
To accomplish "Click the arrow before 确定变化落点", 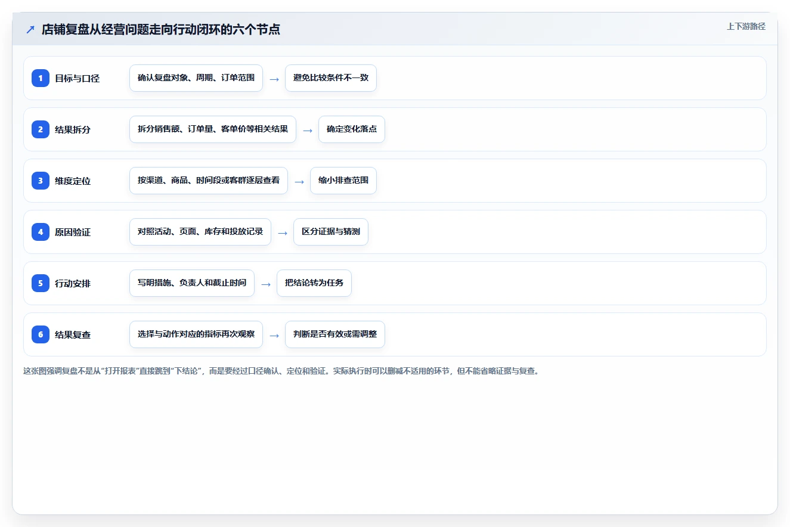I will 308,130.
